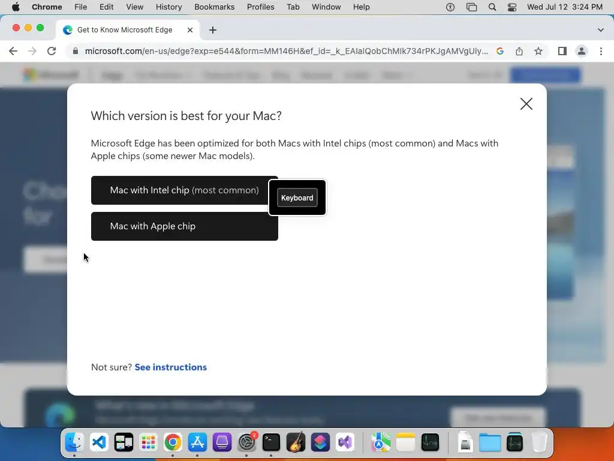Open Control Center

tap(512, 7)
